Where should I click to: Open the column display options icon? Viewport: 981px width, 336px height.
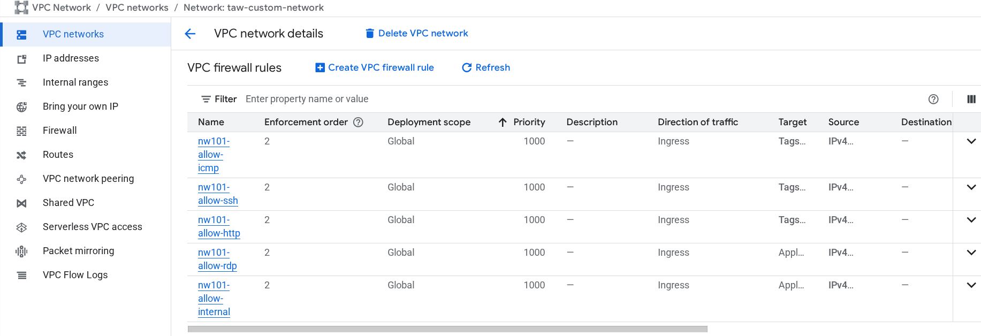click(x=971, y=99)
